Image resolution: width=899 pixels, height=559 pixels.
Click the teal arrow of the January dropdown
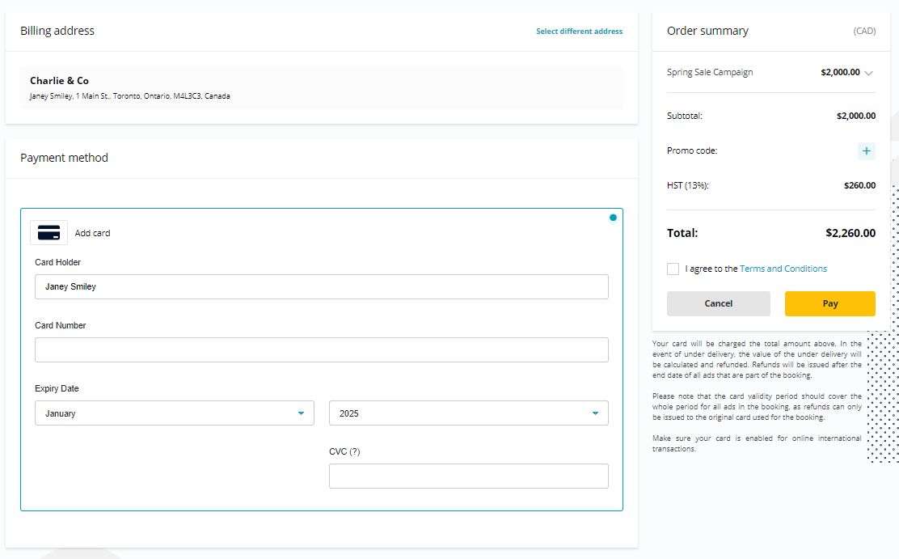301,413
